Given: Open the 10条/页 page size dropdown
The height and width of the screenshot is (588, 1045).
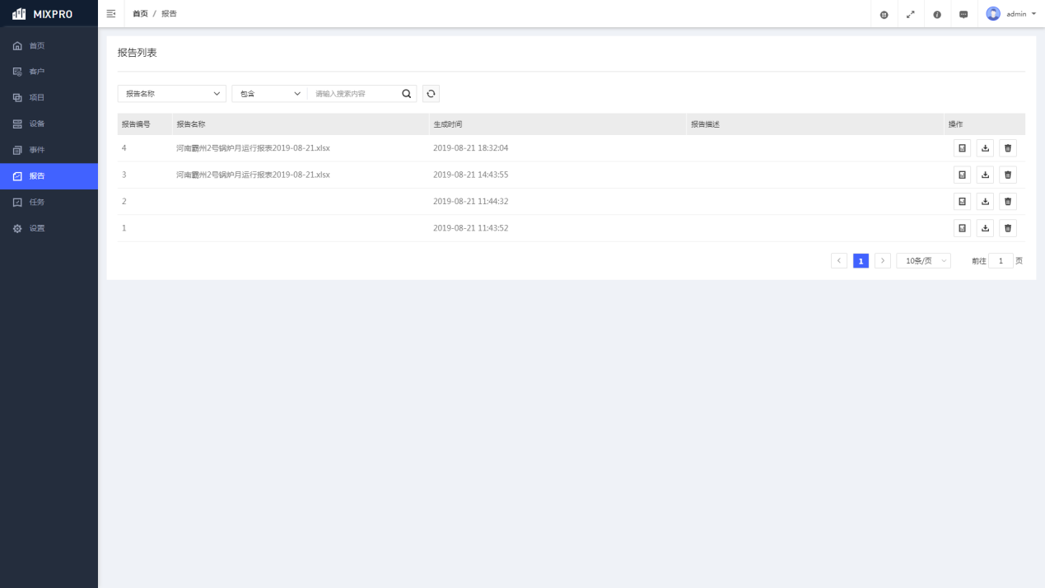Looking at the screenshot, I should pyautogui.click(x=923, y=261).
